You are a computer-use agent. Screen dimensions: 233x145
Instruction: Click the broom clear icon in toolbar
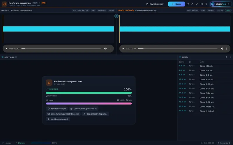[x=197, y=4]
